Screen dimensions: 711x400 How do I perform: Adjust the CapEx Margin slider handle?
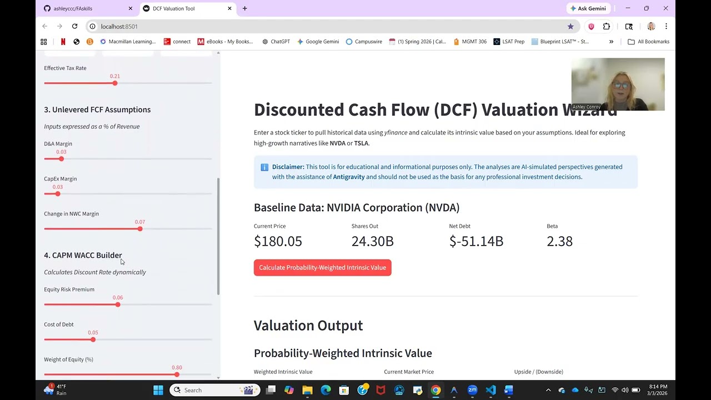click(57, 193)
